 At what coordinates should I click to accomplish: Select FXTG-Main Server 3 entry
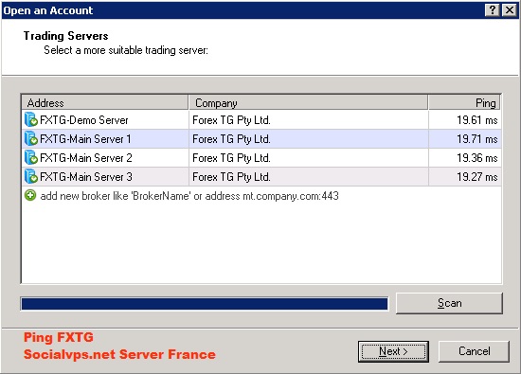click(261, 177)
